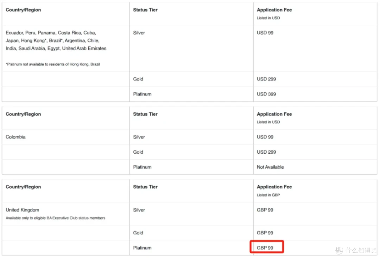Select the Ecuador, Peru, Panama country list text
380x258 pixels.
(x=56, y=40)
